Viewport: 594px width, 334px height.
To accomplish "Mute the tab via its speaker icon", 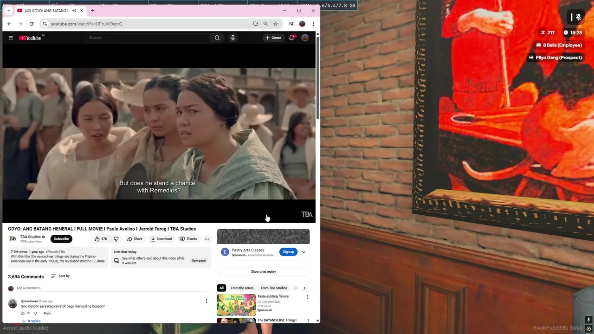I will 74,11.
